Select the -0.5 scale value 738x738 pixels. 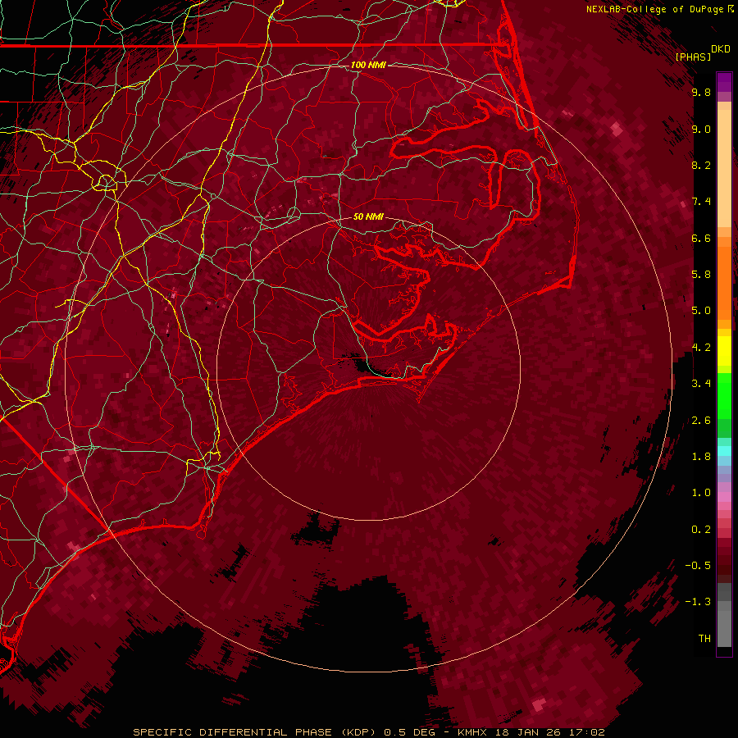[698, 566]
